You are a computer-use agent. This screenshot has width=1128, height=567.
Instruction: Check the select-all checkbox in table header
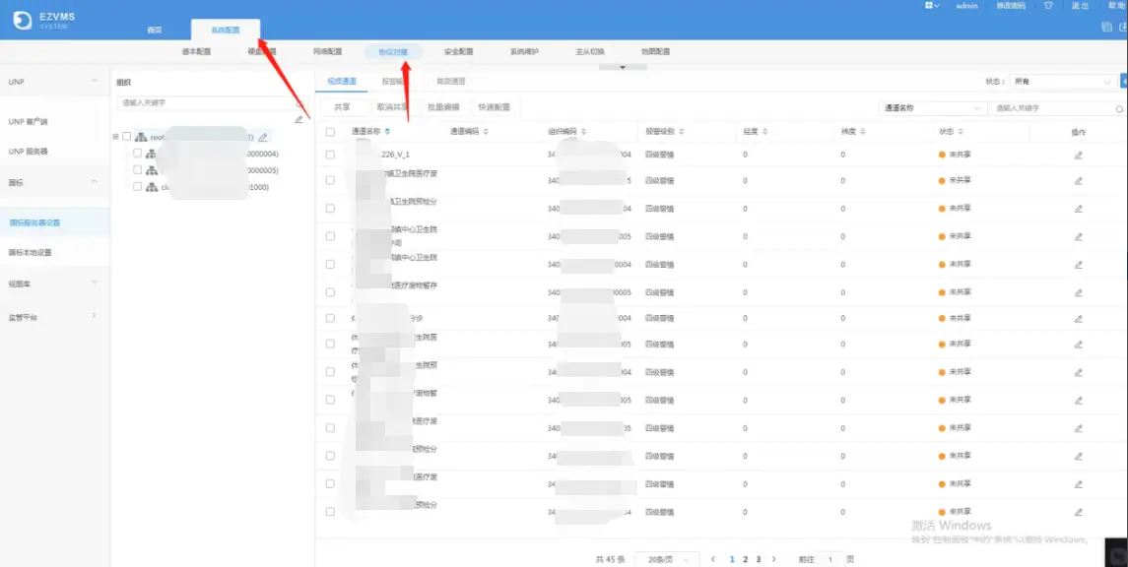[330, 131]
